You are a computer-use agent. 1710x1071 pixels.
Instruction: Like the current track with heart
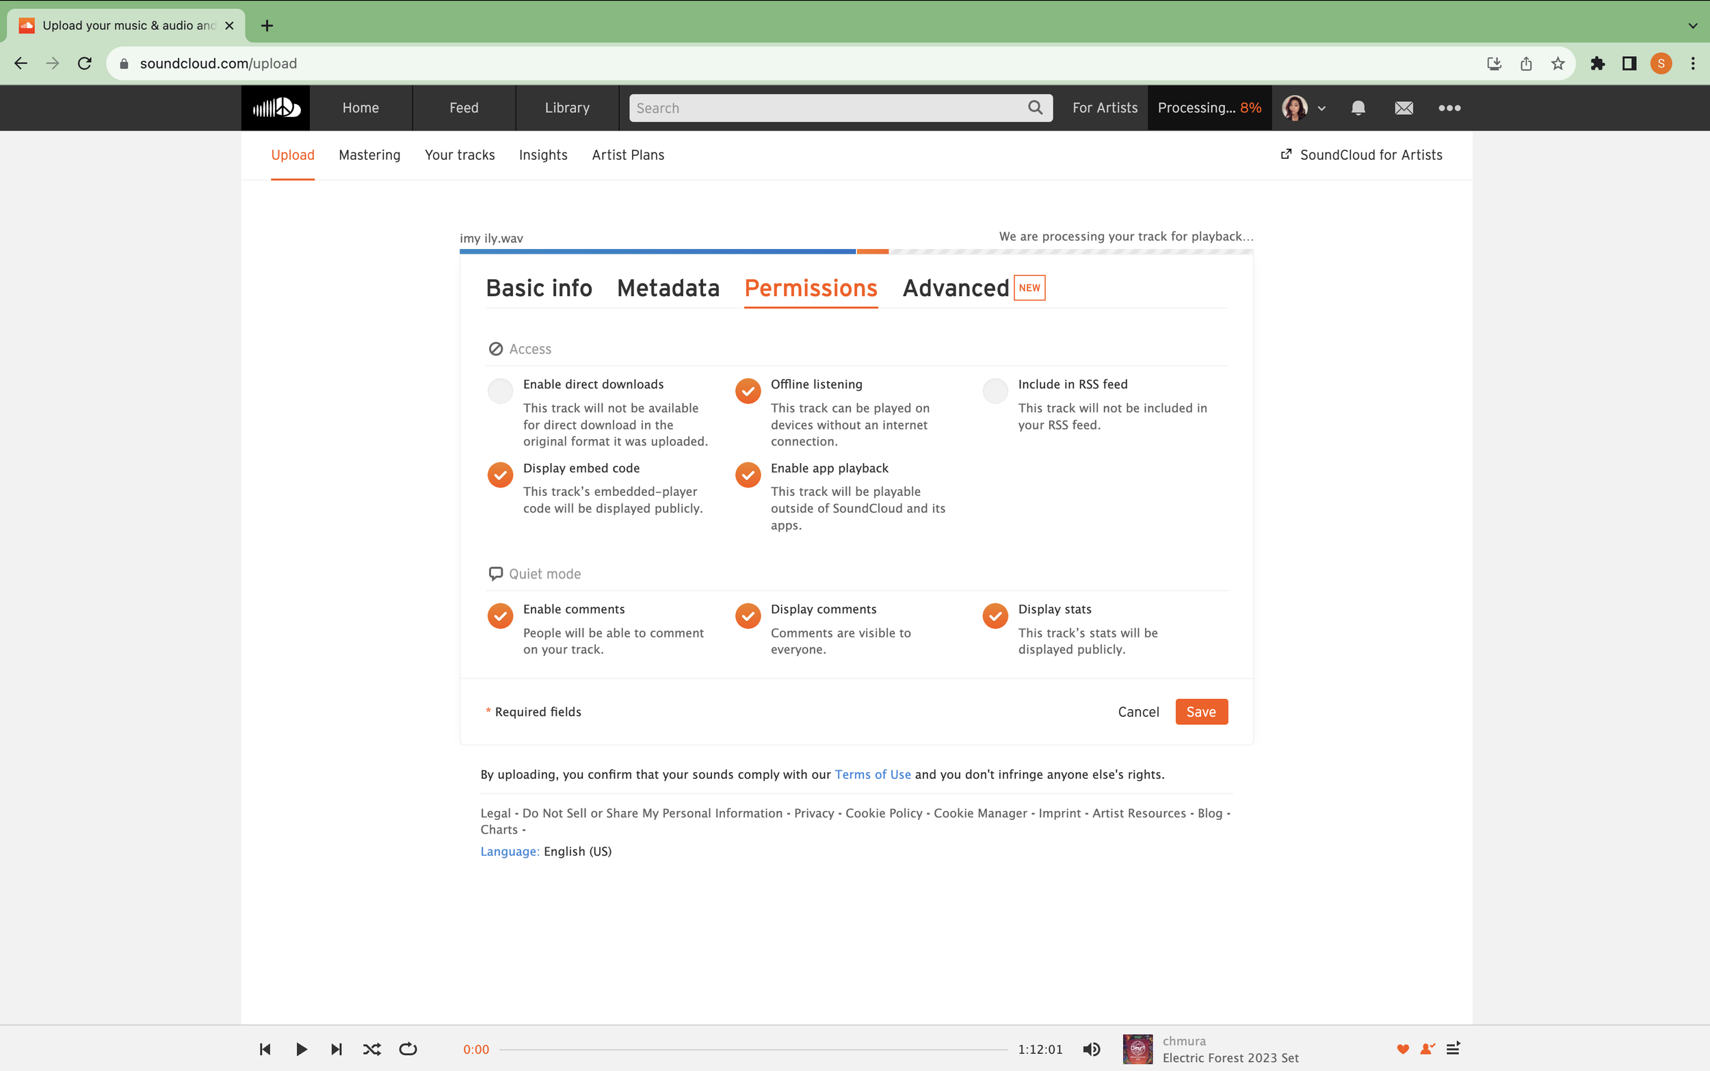click(x=1402, y=1049)
